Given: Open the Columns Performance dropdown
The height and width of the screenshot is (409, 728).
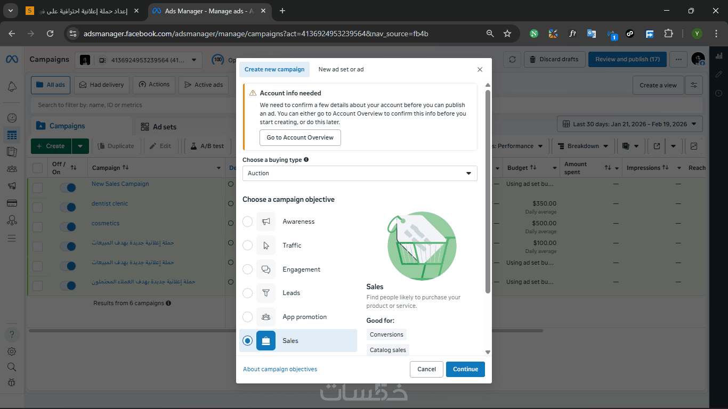Looking at the screenshot, I should pos(519,146).
